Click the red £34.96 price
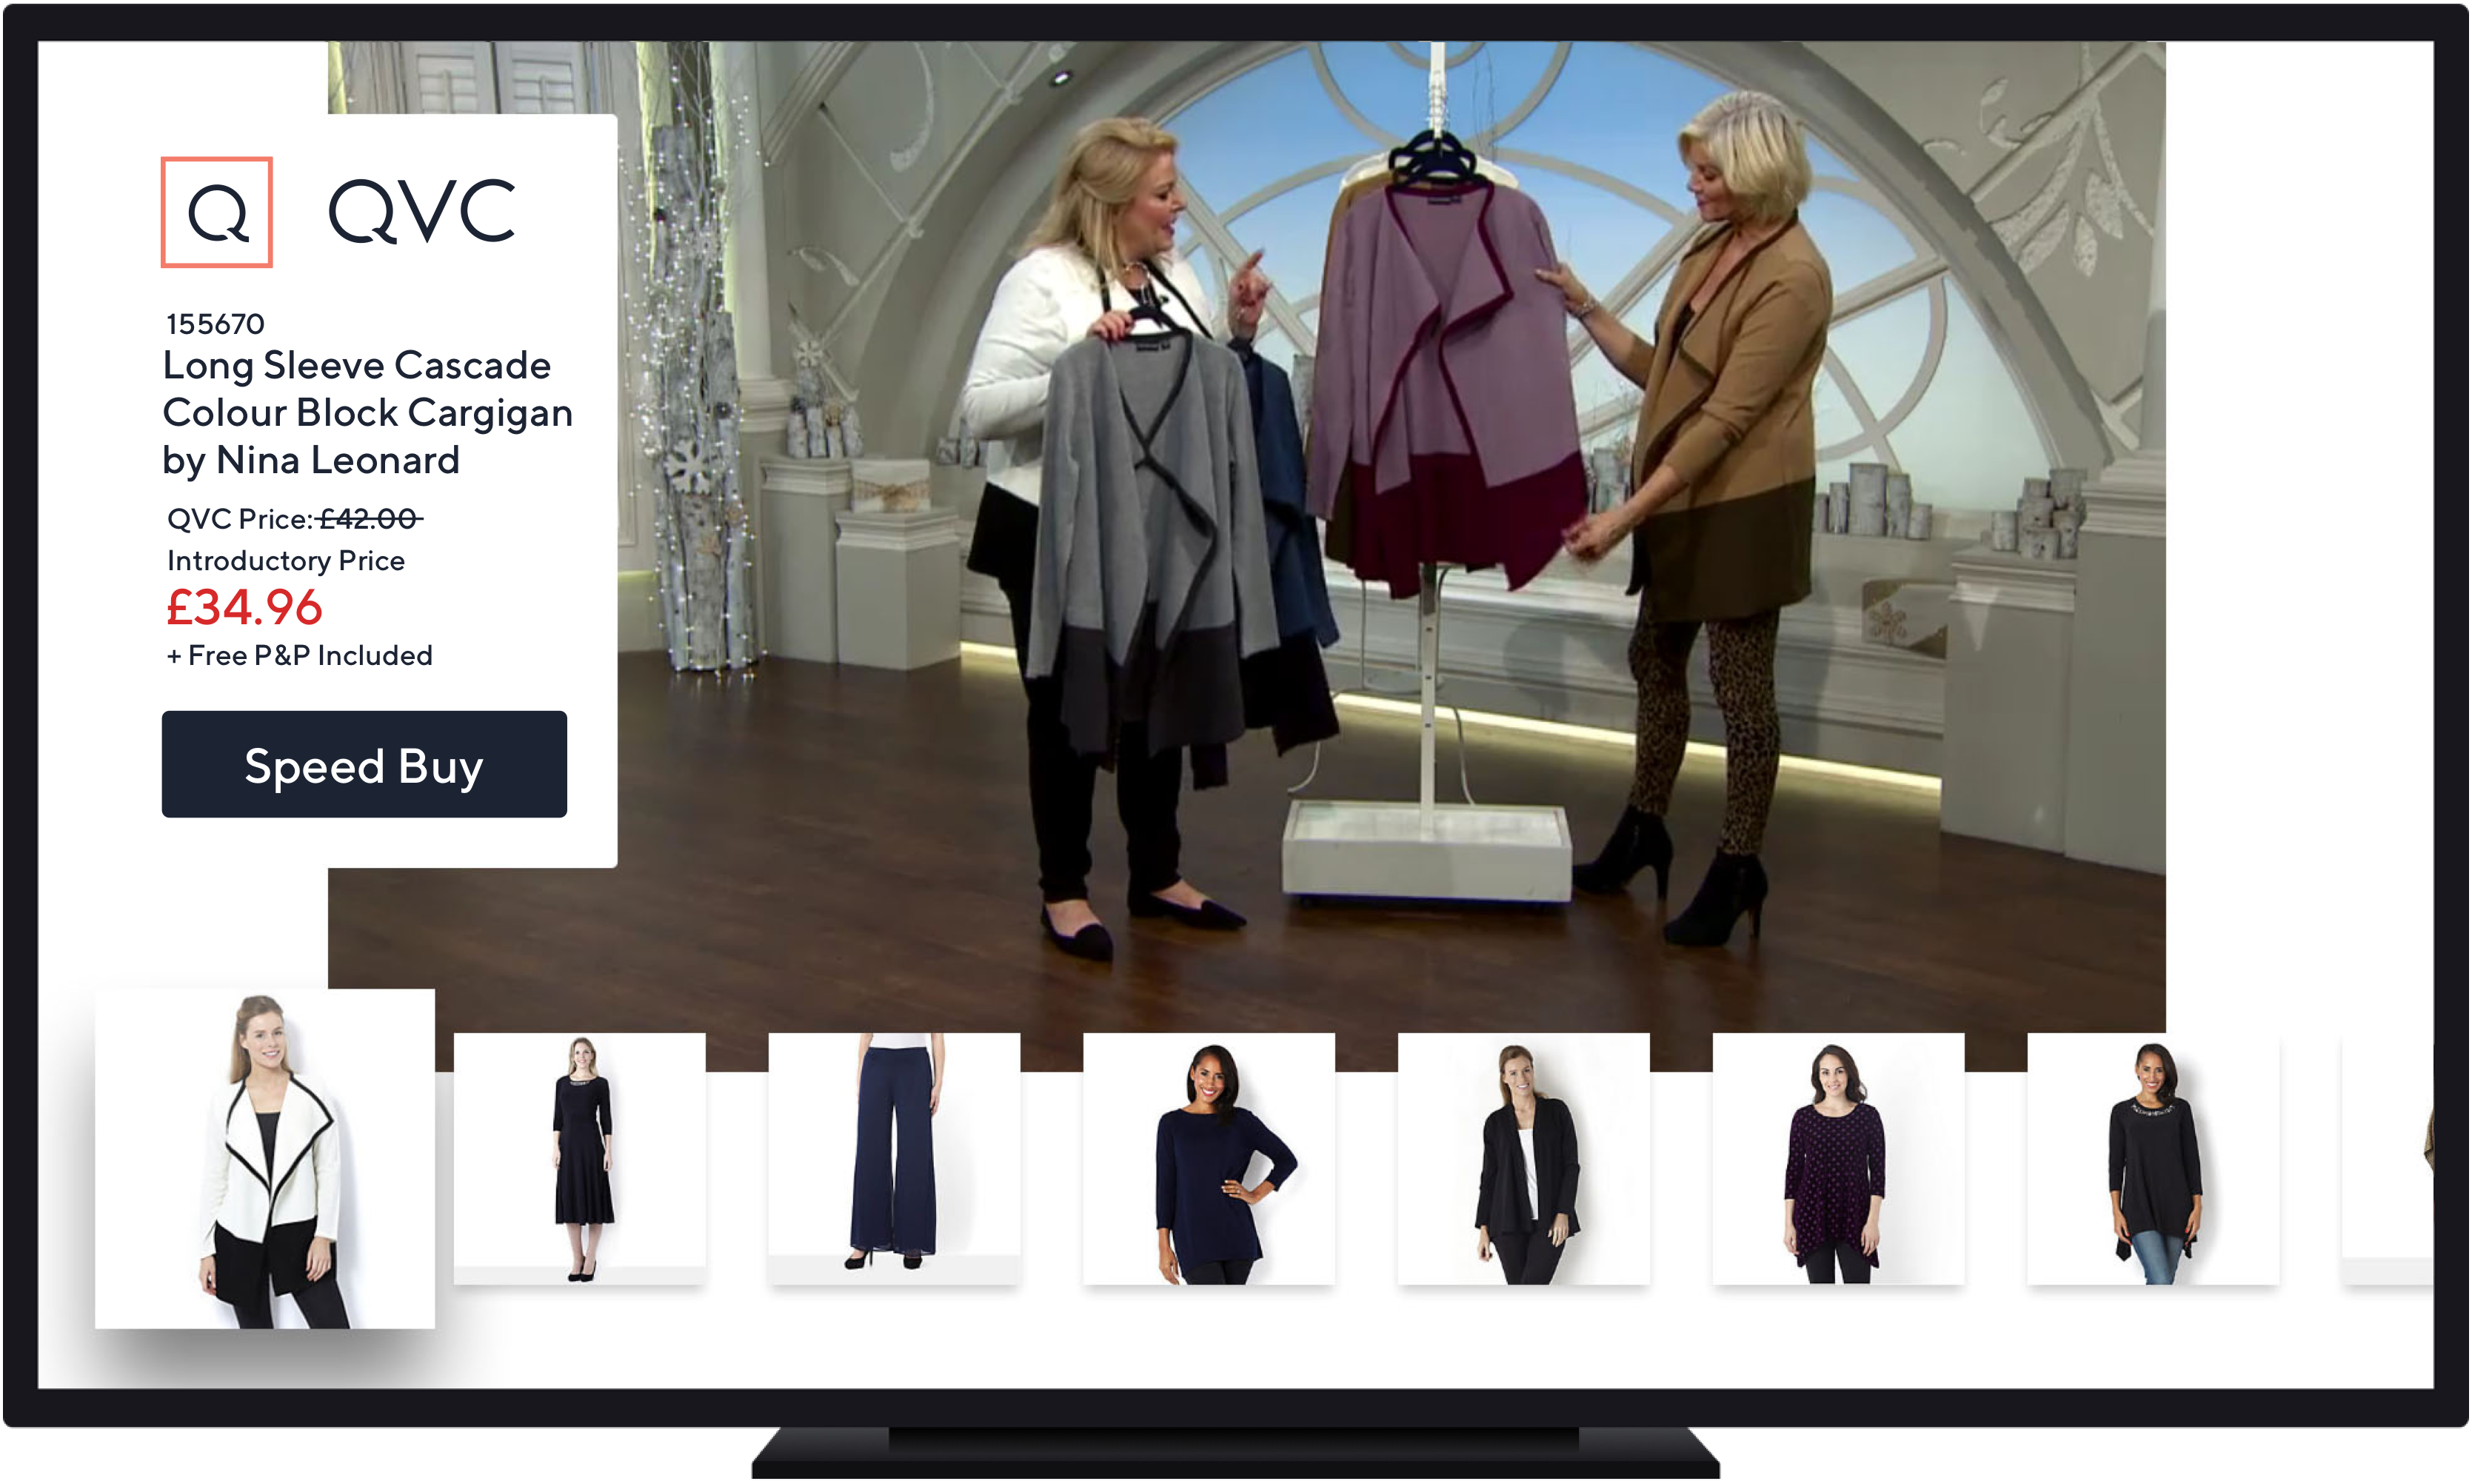Viewport: 2472px width, 1484px height. [x=244, y=608]
